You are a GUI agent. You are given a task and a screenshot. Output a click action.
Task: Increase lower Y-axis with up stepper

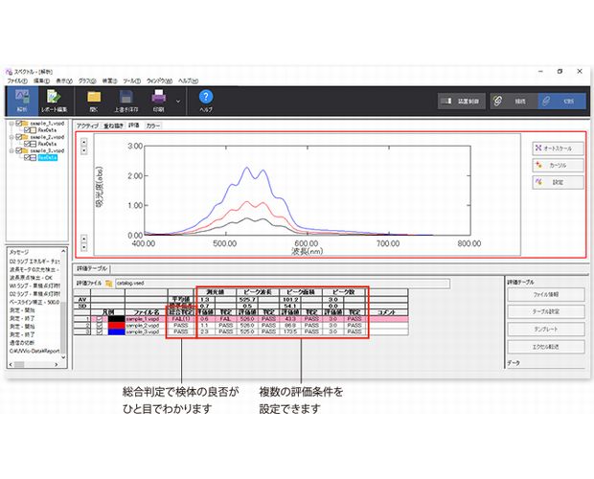click(84, 239)
